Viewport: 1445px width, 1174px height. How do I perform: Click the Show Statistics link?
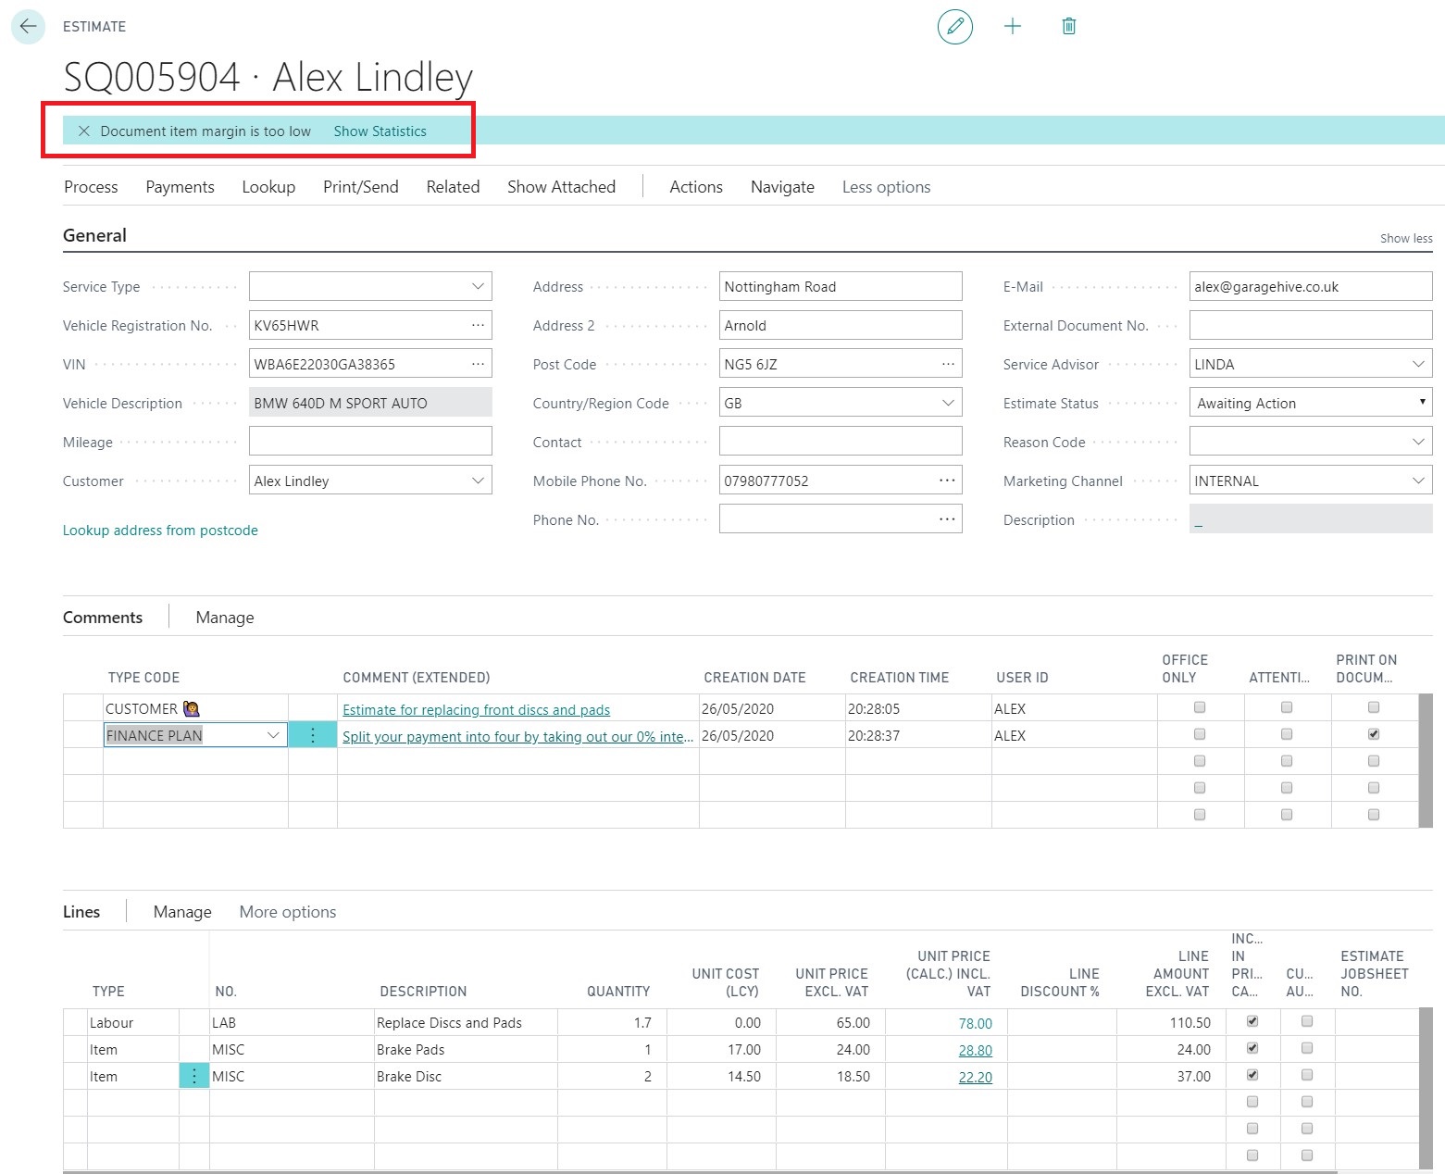pos(380,131)
